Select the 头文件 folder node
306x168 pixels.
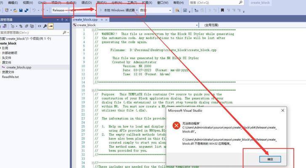click(x=6, y=58)
